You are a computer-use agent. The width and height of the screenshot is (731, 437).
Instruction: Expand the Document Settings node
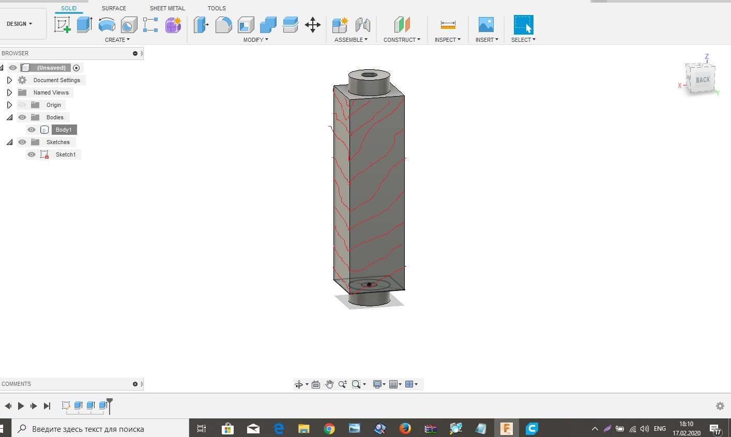tap(9, 80)
